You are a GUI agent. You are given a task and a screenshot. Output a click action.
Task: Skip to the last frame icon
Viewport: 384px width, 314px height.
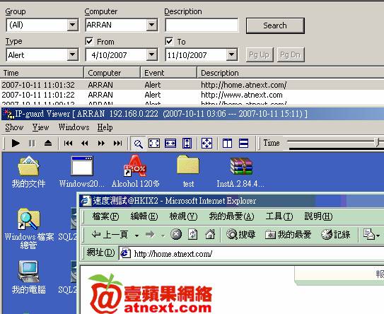pos(117,143)
